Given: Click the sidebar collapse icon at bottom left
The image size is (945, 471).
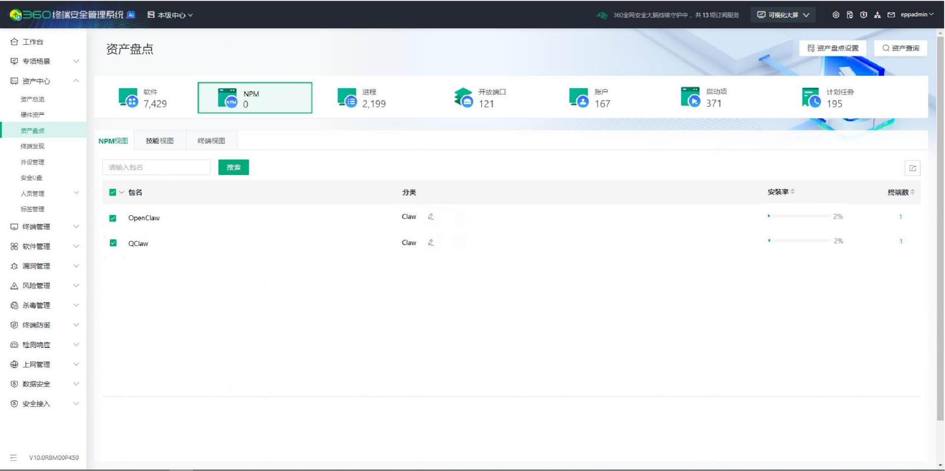Looking at the screenshot, I should click(x=13, y=457).
